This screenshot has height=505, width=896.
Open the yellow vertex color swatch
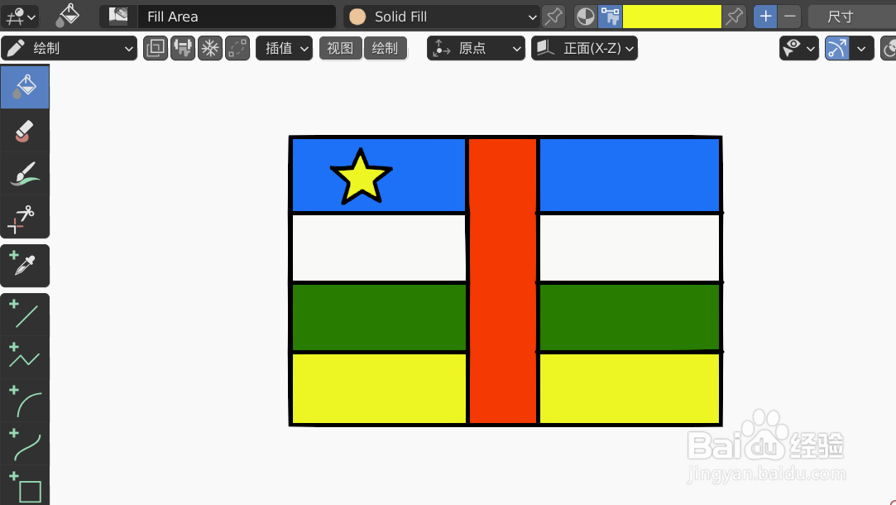pyautogui.click(x=672, y=17)
